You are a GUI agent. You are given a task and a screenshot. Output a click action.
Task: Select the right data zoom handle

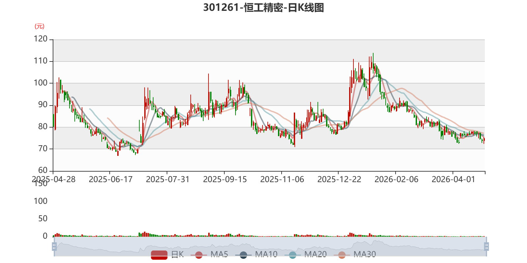pyautogui.click(x=486, y=247)
